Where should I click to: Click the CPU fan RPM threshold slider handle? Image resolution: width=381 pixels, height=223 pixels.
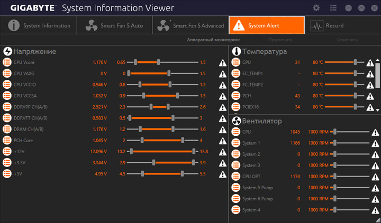point(335,132)
